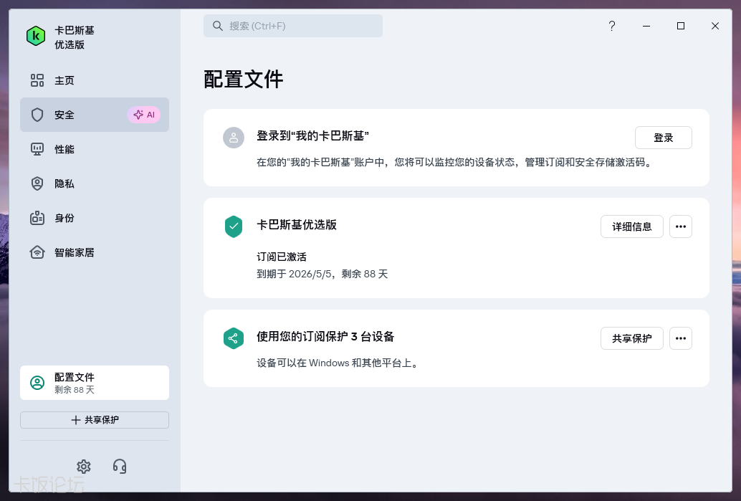The height and width of the screenshot is (501, 741).
Task: Click the 共享保护 button in device card
Action: [631, 338]
